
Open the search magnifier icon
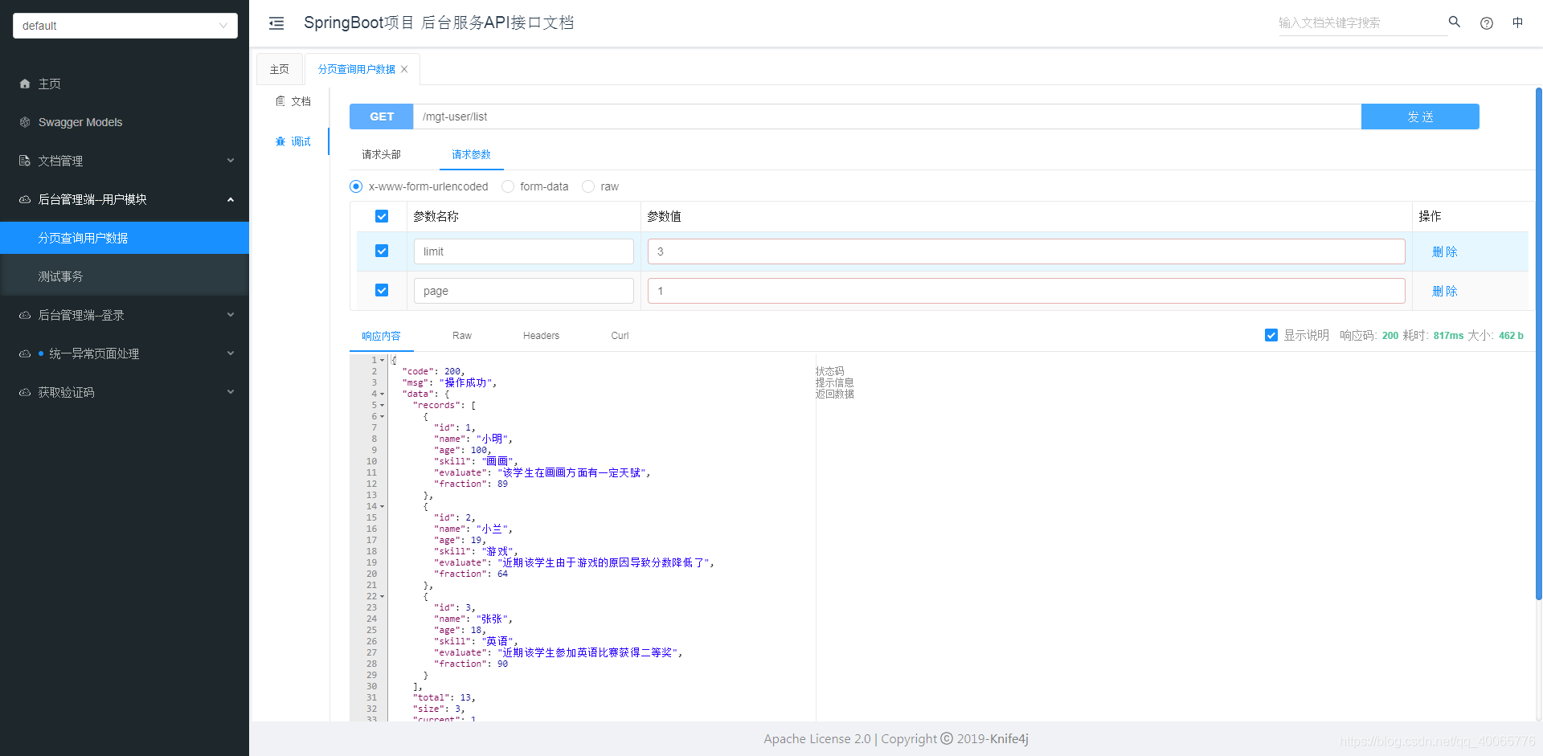(x=1455, y=22)
